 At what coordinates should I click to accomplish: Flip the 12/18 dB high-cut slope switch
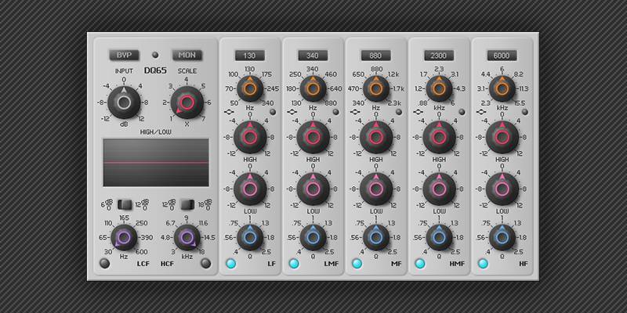point(187,205)
